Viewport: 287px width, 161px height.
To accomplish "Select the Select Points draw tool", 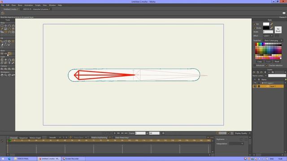I will click(2, 26).
